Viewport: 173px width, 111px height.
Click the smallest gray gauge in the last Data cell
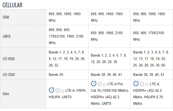click(x=147, y=84)
